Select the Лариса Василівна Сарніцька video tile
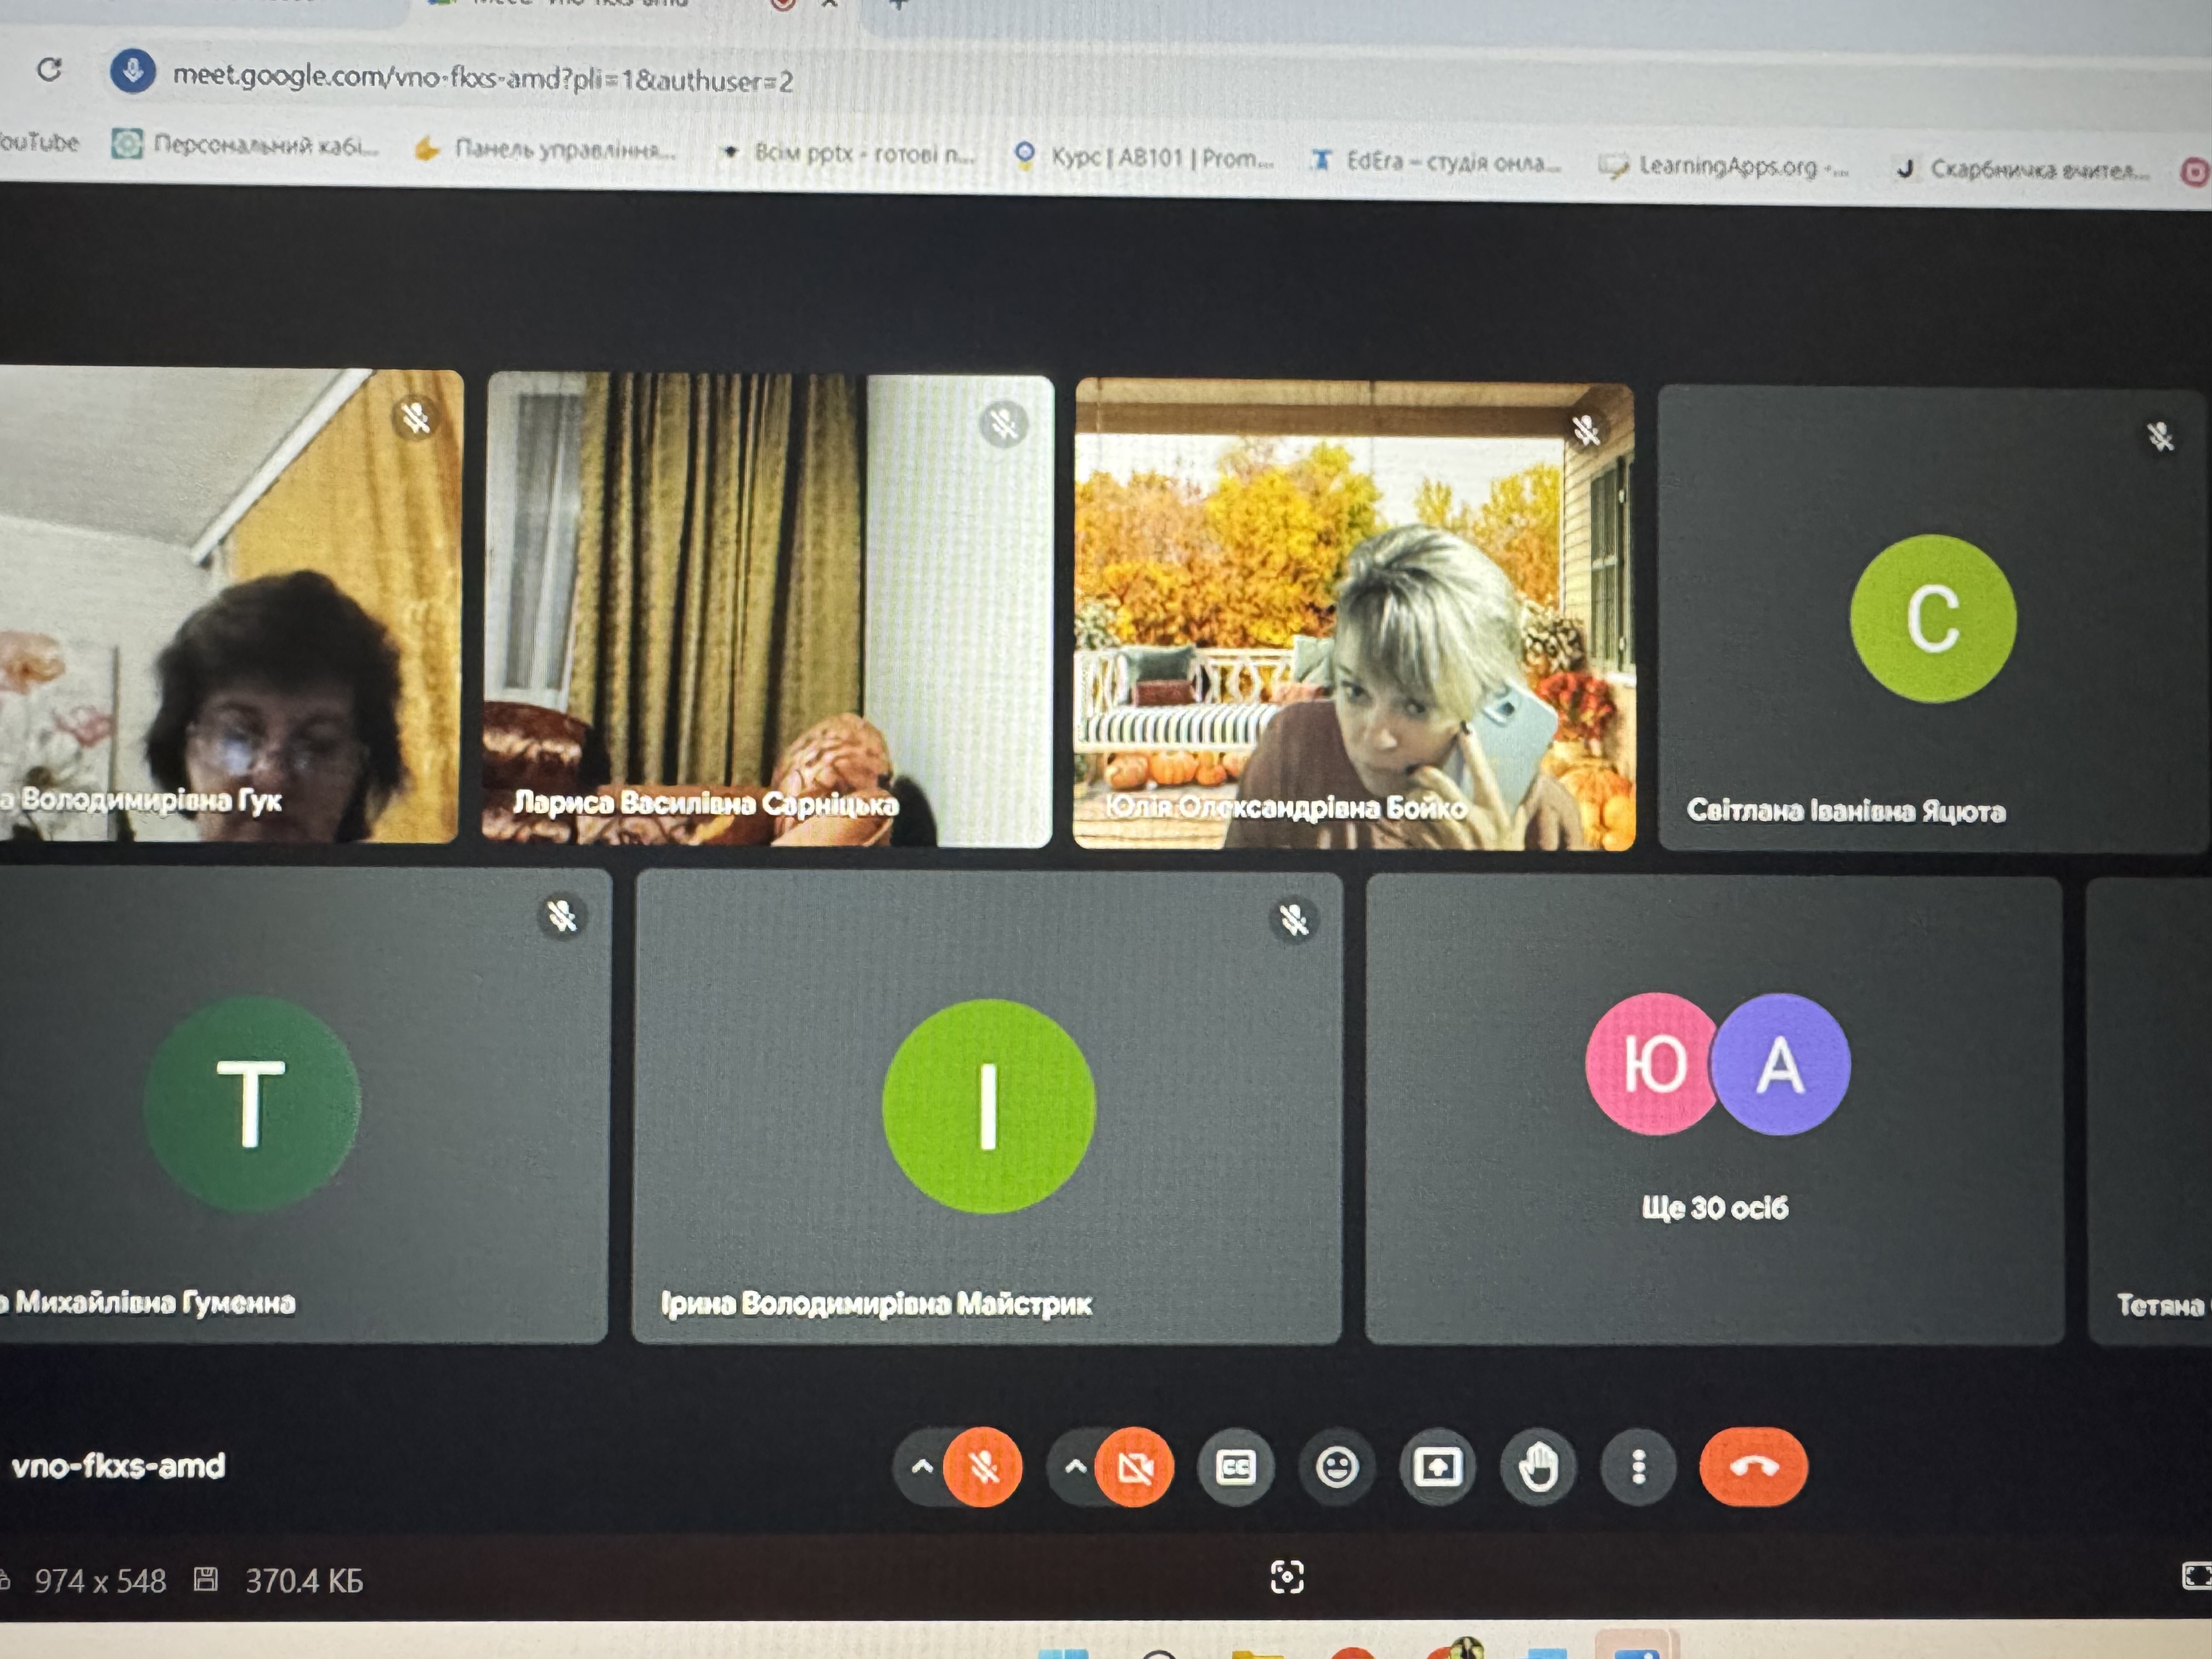The image size is (2212, 1659). click(x=768, y=610)
